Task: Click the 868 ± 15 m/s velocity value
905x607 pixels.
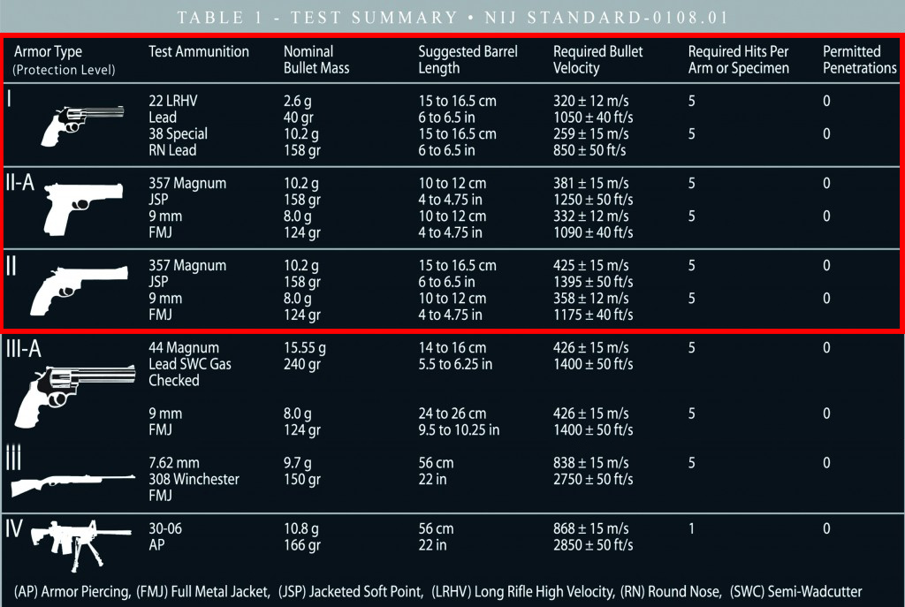Action: pos(591,528)
